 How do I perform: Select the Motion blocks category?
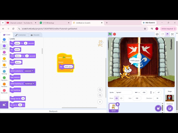4,40
